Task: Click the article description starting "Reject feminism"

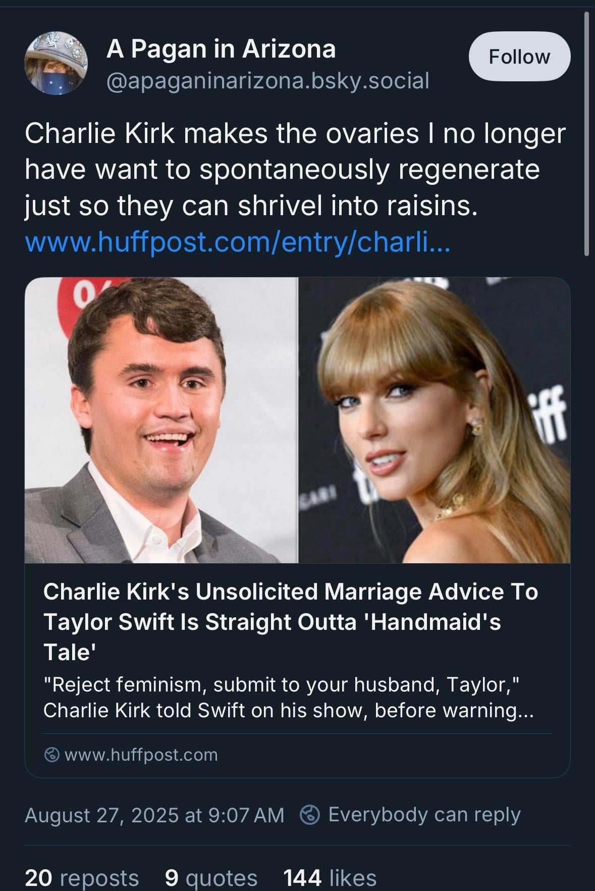Action: coord(288,698)
